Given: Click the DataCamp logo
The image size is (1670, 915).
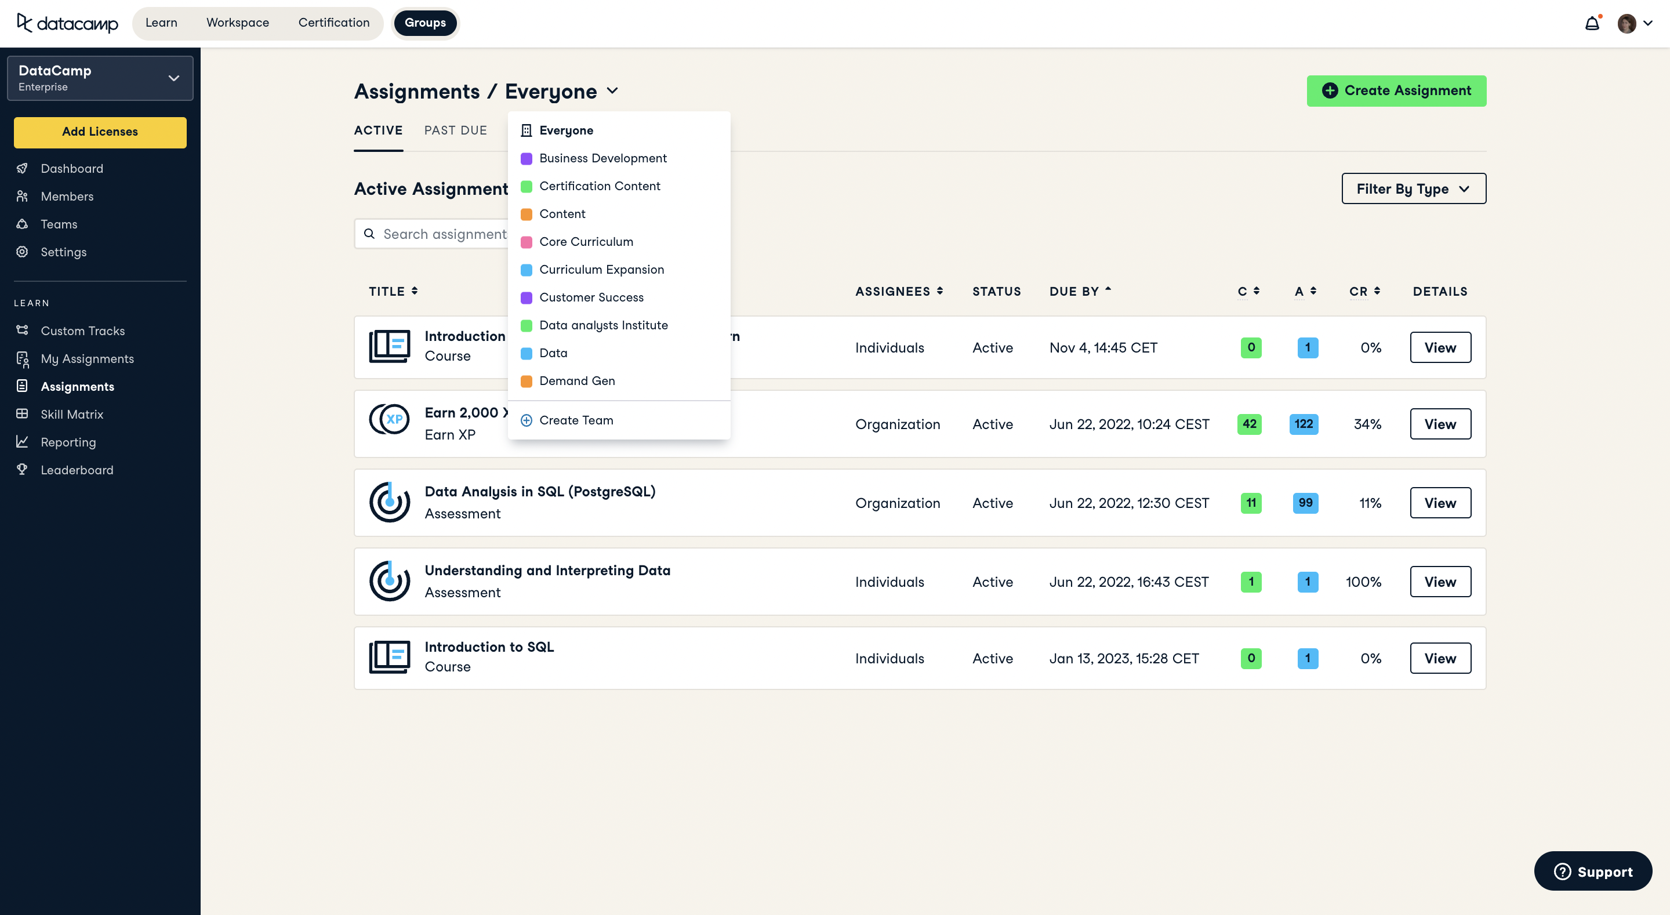Looking at the screenshot, I should click(x=67, y=23).
